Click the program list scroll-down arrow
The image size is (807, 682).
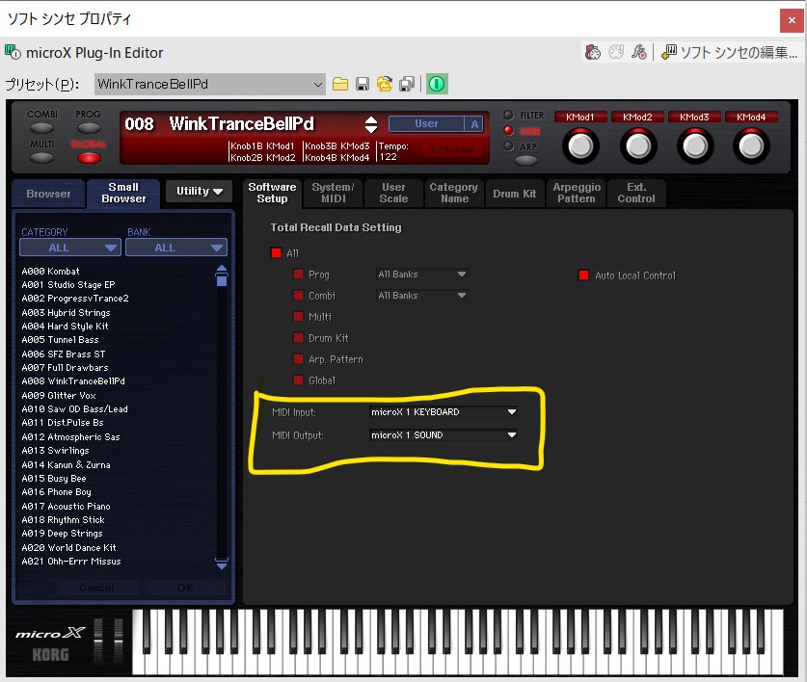222,564
